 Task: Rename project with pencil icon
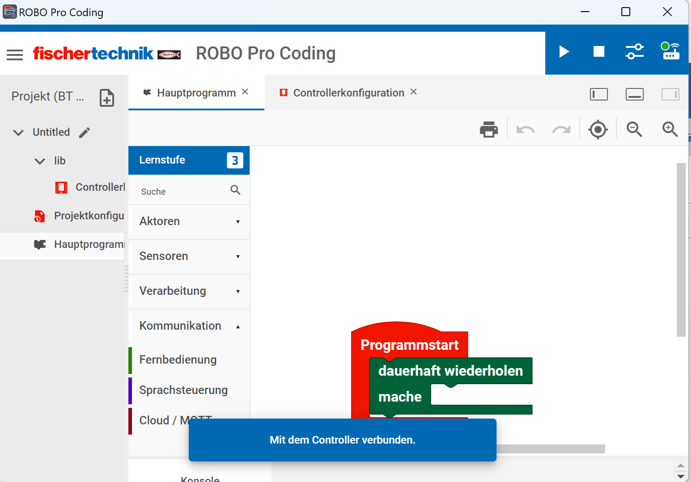click(85, 132)
